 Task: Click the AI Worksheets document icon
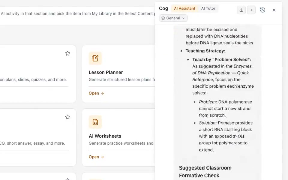[95, 122]
